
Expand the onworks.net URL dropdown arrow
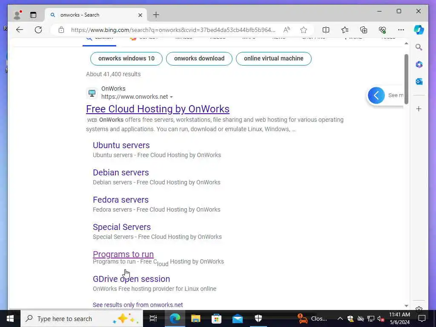click(x=171, y=97)
